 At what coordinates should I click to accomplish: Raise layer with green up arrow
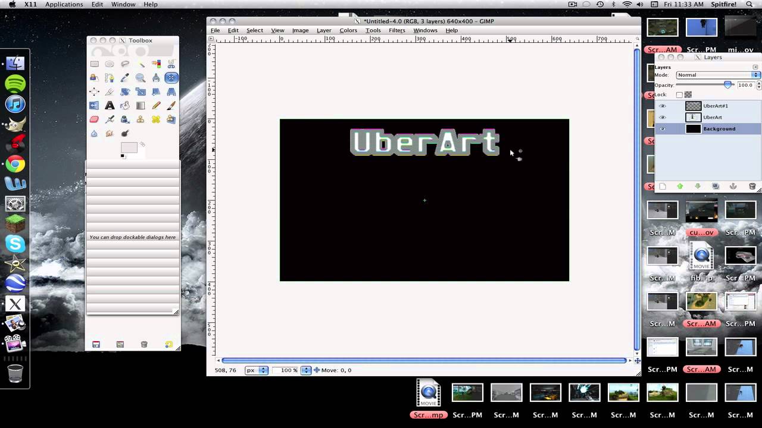[x=680, y=186]
